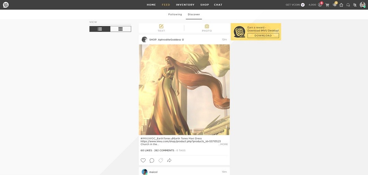Image resolution: width=368 pixels, height=175 pixels.
Task: Open comments via the speech bubble icon
Action: click(x=152, y=160)
